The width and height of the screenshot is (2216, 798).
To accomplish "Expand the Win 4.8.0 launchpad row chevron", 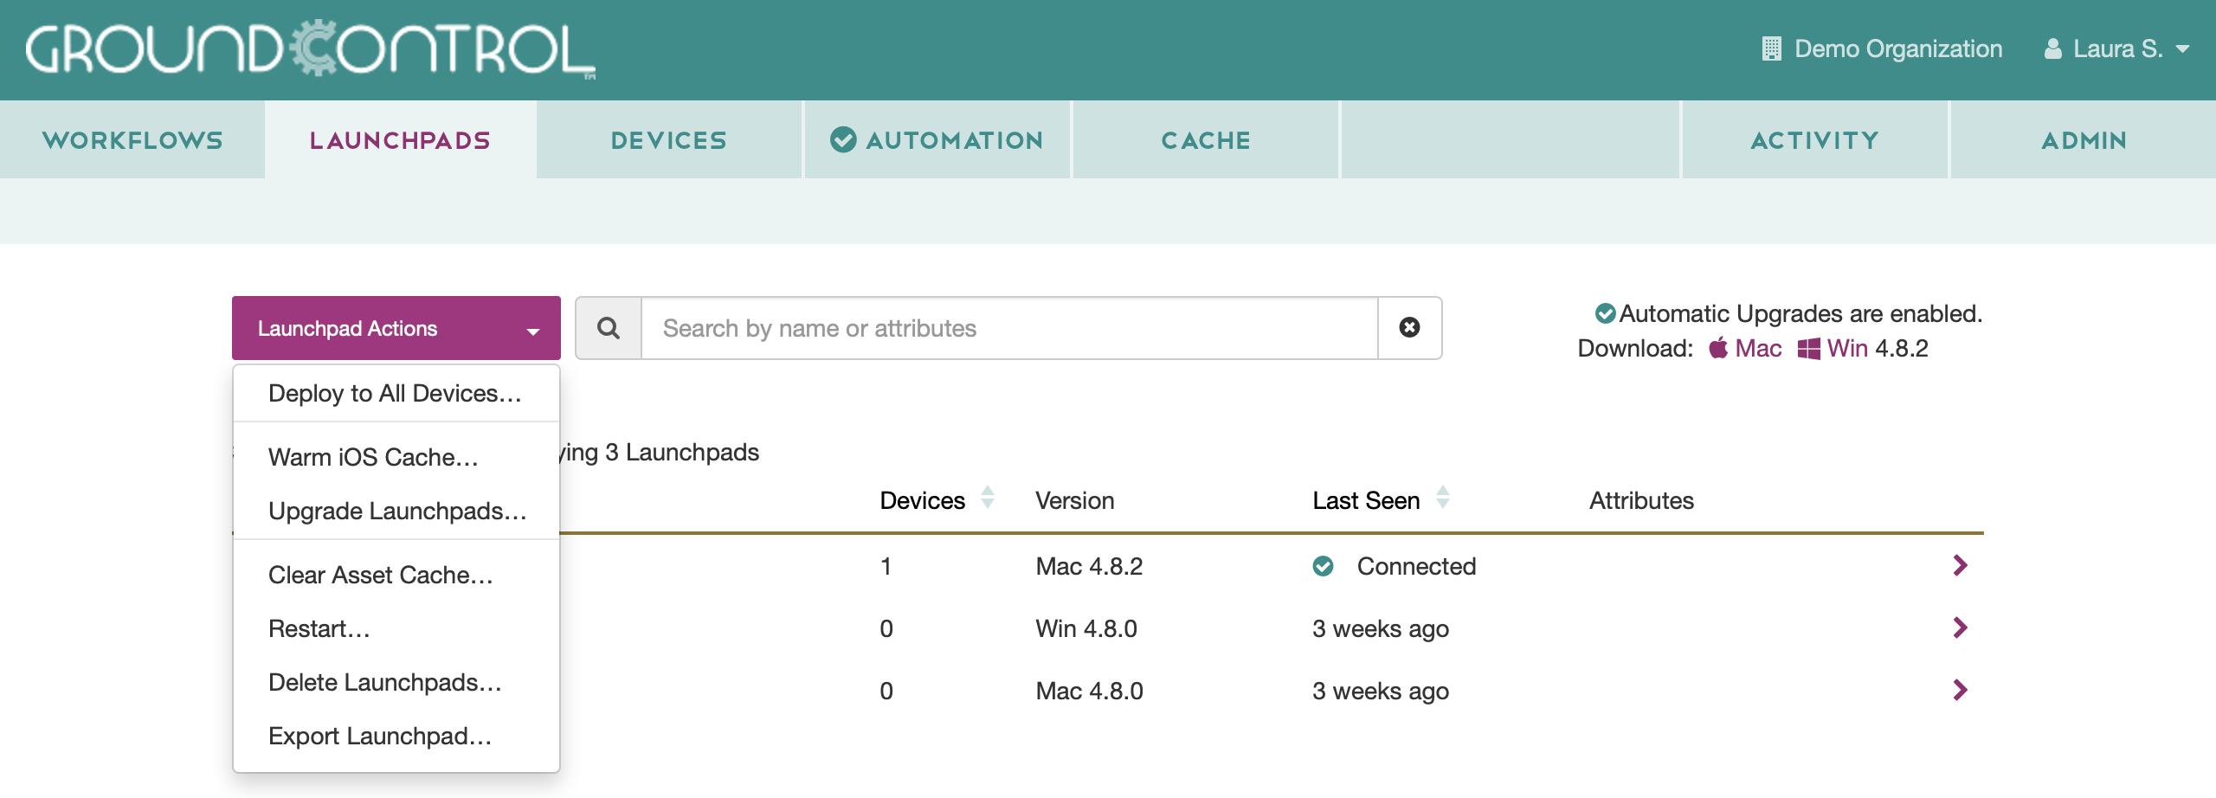I will click(1961, 628).
